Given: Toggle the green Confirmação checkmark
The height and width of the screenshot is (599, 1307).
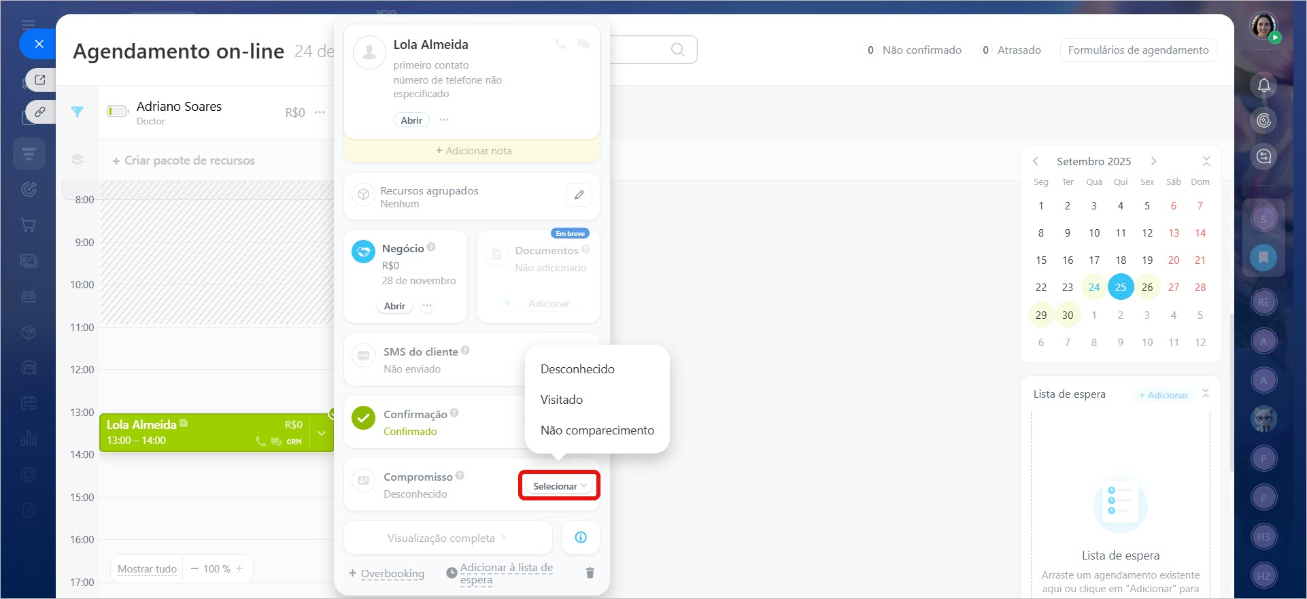Looking at the screenshot, I should (x=364, y=418).
